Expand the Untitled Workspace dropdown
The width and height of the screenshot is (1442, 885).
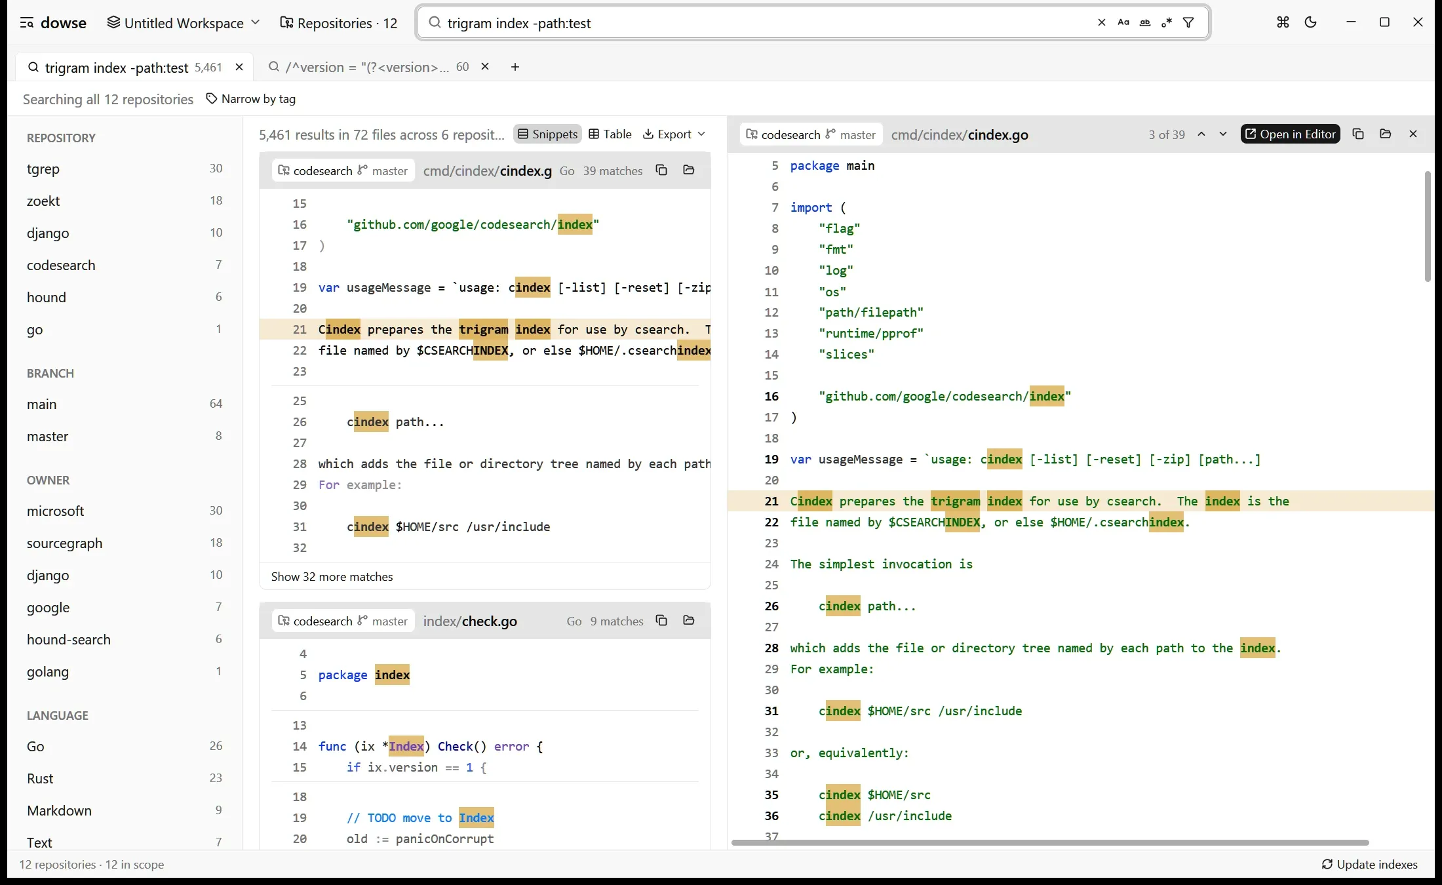click(x=184, y=23)
